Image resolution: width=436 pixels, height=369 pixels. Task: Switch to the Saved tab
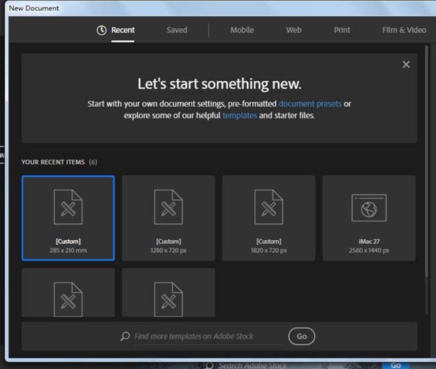pyautogui.click(x=177, y=30)
